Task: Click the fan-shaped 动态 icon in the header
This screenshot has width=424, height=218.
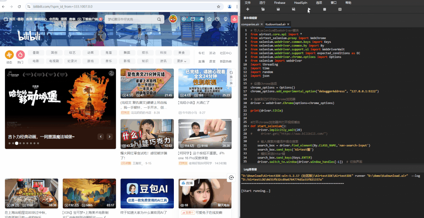Action: pyautogui.click(x=201, y=19)
